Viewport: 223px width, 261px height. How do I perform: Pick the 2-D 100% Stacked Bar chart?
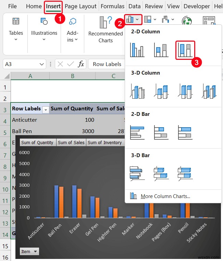pos(185,132)
